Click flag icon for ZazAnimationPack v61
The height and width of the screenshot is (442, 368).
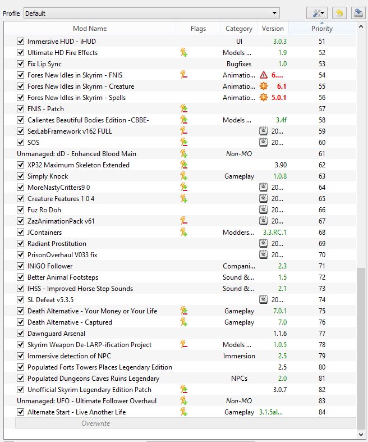click(183, 221)
